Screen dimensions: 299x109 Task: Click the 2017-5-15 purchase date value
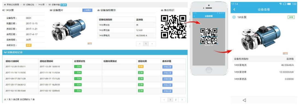click(x=32, y=23)
